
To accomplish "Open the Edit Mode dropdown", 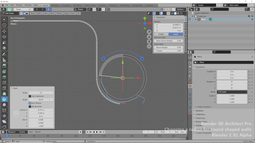I will pos(10,13).
